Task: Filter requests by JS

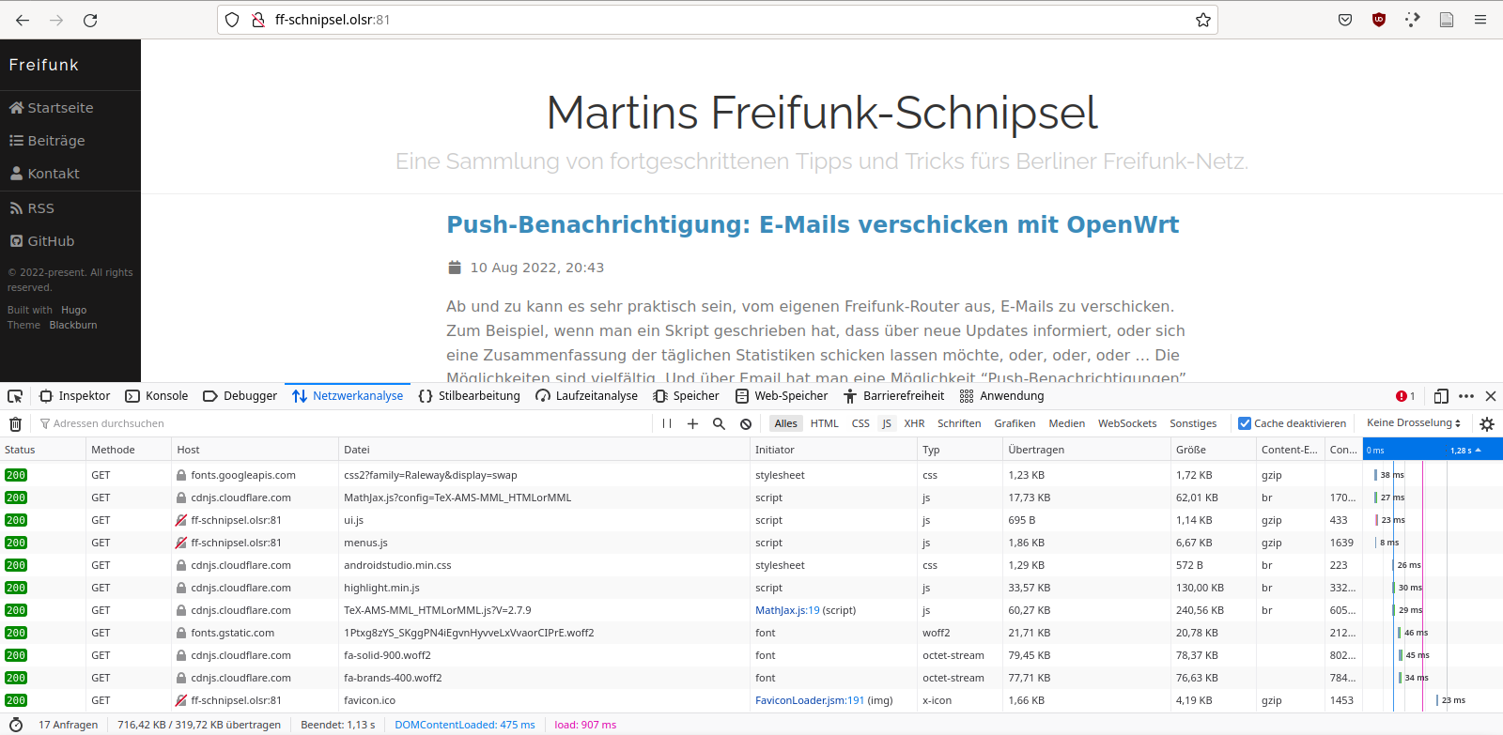Action: point(887,423)
